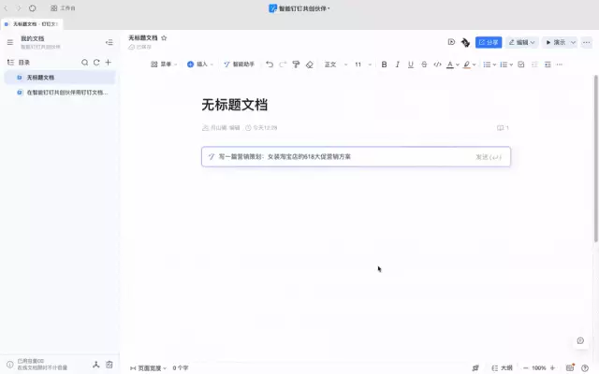The height and width of the screenshot is (374, 599).
Task: Click the blue 分享 share button
Action: [x=489, y=42]
